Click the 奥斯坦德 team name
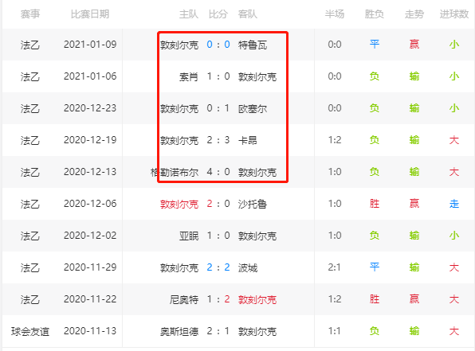The image size is (475, 351). point(179,332)
